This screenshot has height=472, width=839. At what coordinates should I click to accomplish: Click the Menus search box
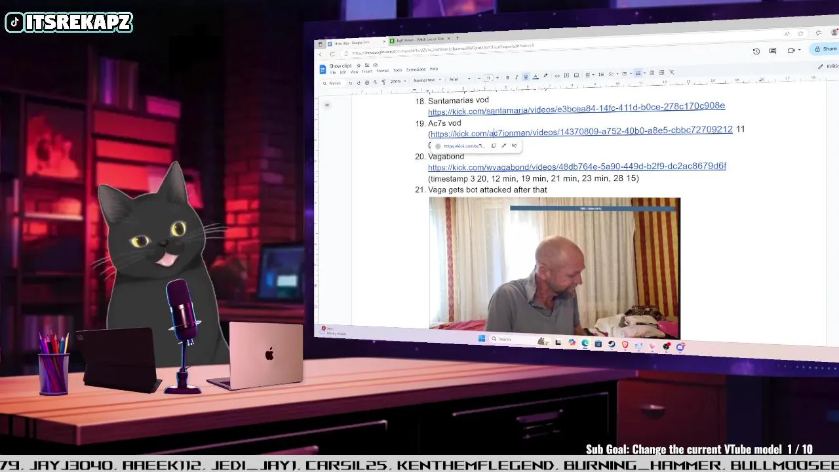pyautogui.click(x=334, y=83)
